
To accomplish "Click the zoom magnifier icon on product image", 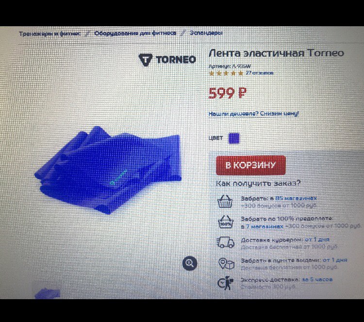I will point(190,263).
